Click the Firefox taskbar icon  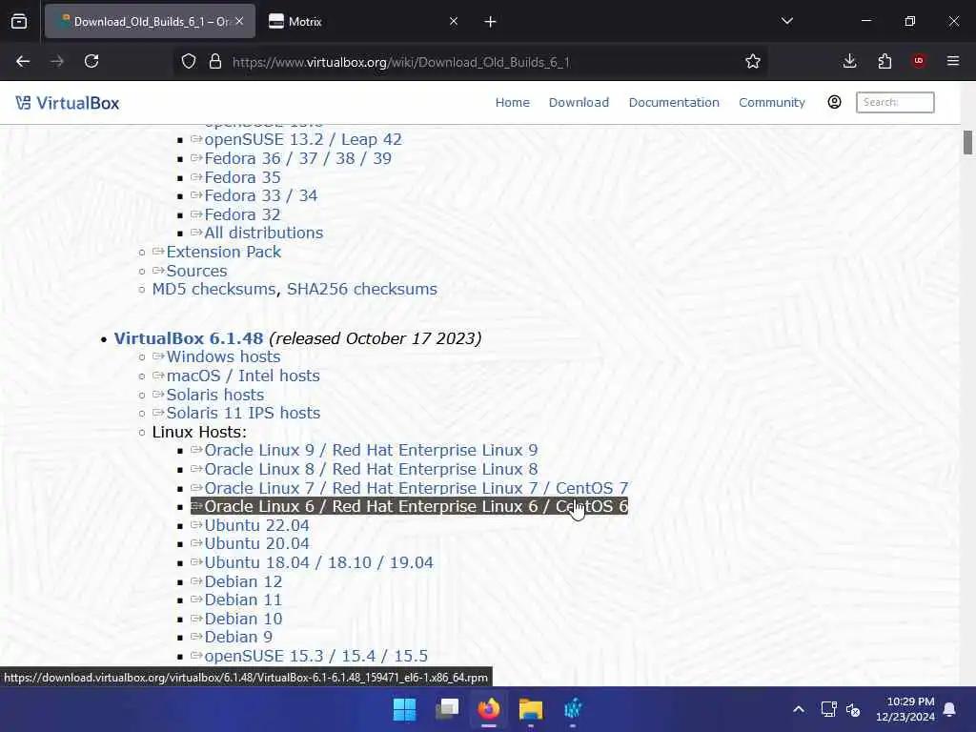[x=489, y=709]
